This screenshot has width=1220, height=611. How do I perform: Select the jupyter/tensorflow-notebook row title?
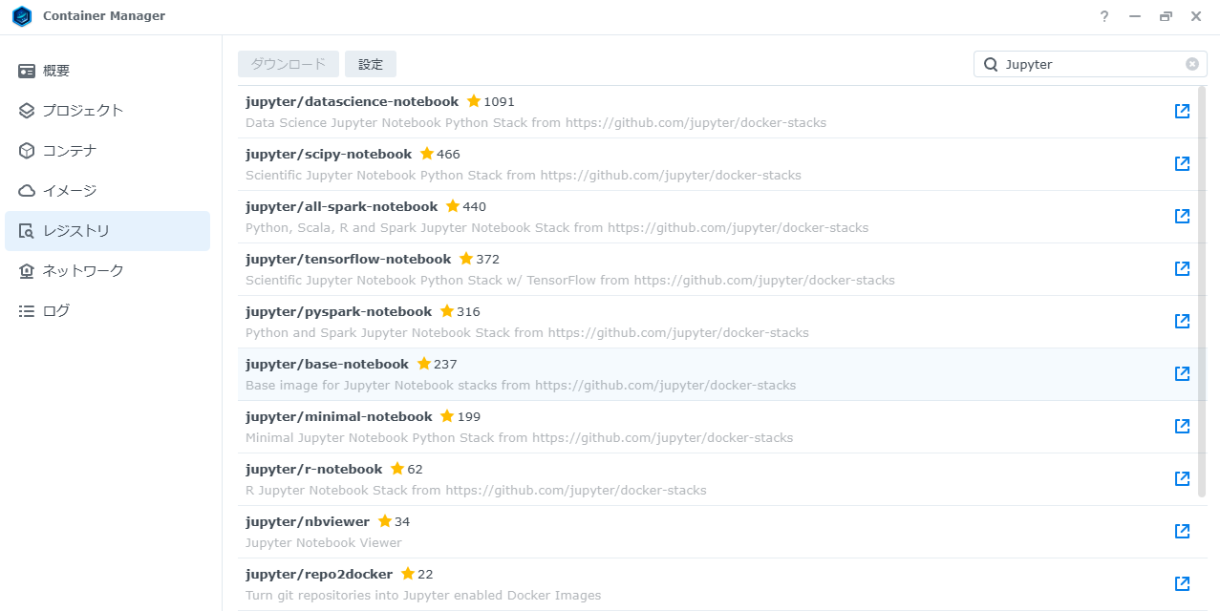(x=348, y=259)
